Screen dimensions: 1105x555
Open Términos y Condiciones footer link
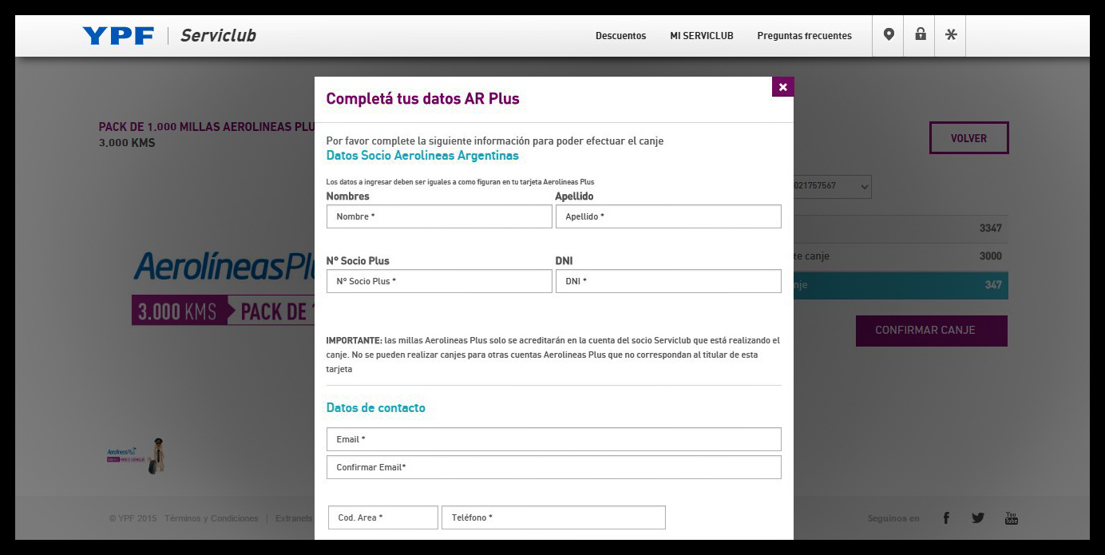212,518
